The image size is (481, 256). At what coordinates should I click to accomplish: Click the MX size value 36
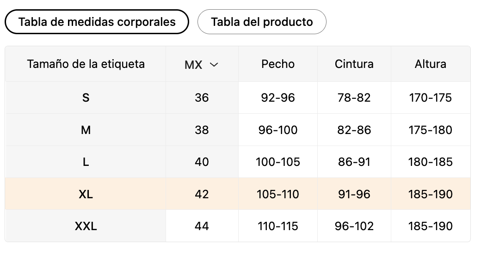pos(202,98)
